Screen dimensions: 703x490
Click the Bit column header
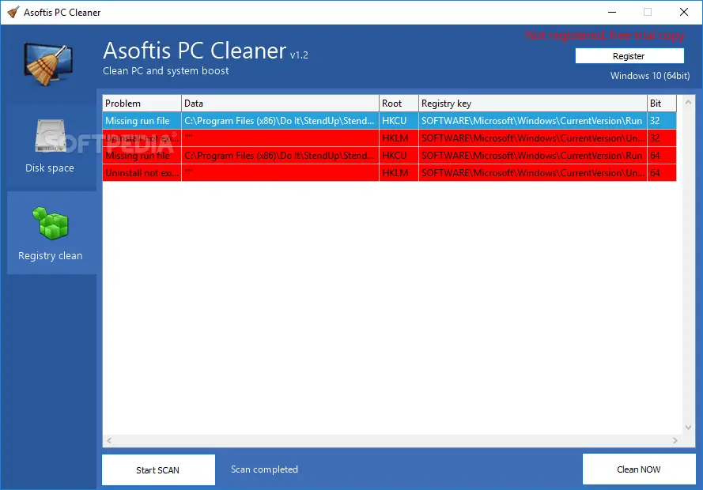[661, 104]
